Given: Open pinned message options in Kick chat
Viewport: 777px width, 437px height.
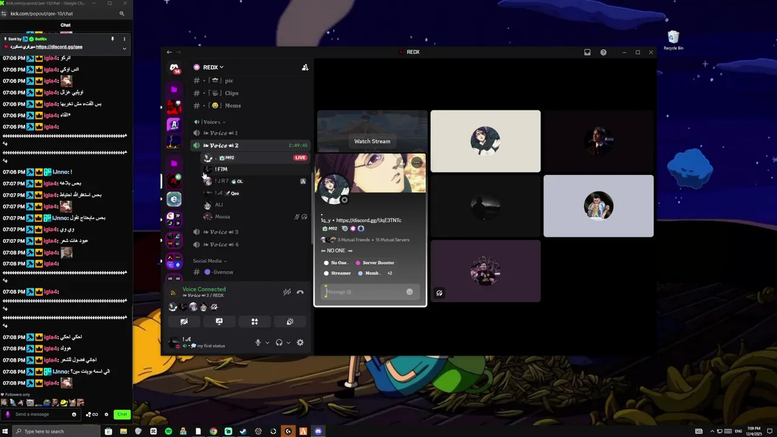Looking at the screenshot, I should pyautogui.click(x=124, y=39).
